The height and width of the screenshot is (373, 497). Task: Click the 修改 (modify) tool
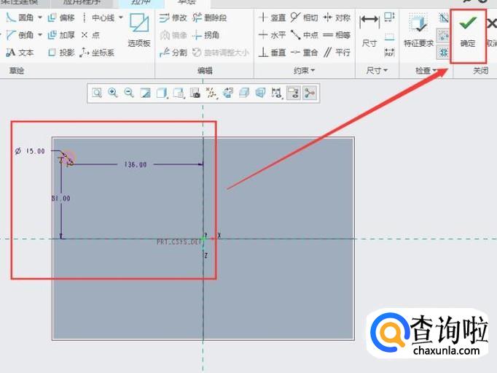pyautogui.click(x=173, y=18)
